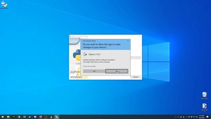Open the Python installer desktop shortcut
The width and height of the screenshot is (211, 119).
click(4, 5)
